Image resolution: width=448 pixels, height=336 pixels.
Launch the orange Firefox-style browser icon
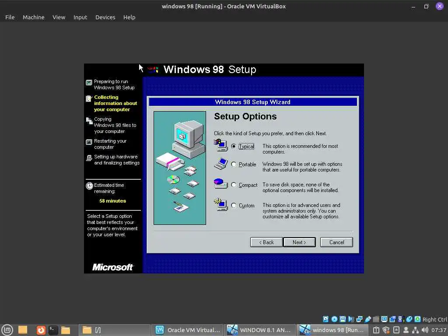41,330
